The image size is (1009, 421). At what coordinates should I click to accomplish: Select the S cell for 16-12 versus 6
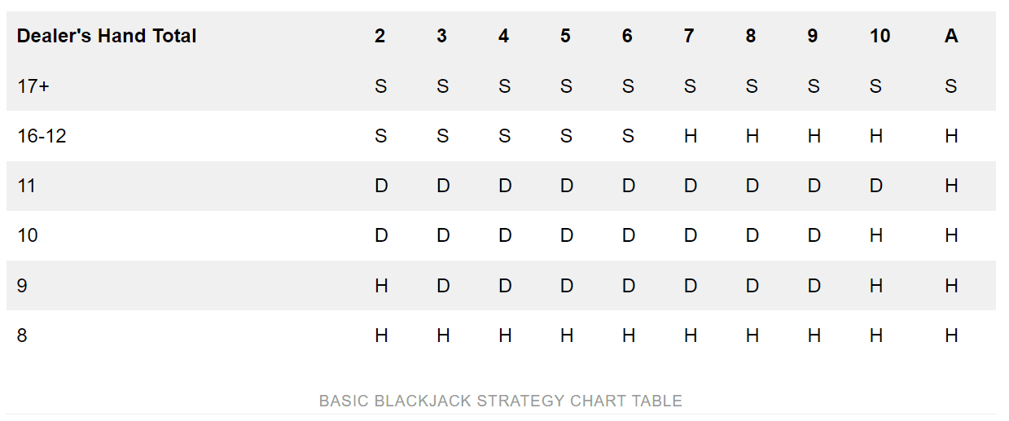pos(628,136)
